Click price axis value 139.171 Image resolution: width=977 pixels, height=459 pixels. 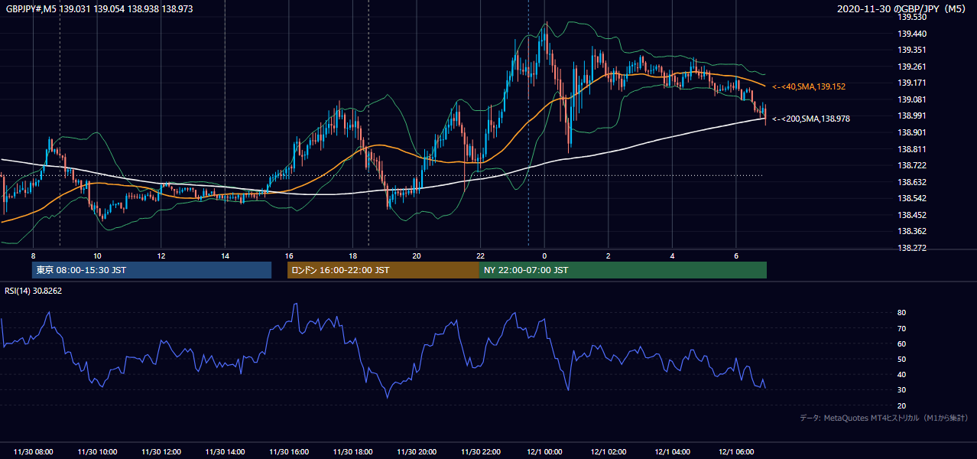[x=913, y=83]
